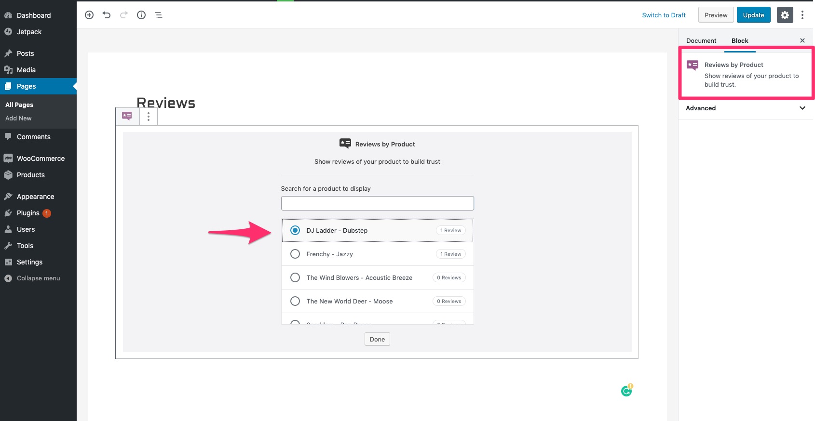Open the block toolbar more options dots

point(149,116)
